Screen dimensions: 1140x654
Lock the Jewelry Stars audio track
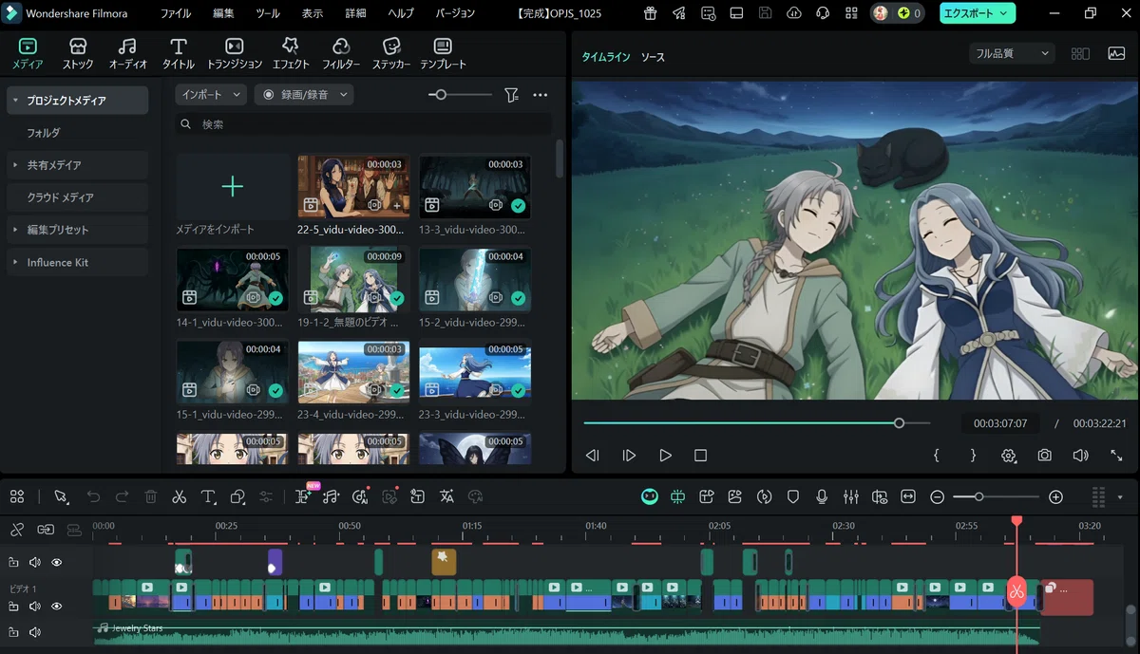coord(13,632)
